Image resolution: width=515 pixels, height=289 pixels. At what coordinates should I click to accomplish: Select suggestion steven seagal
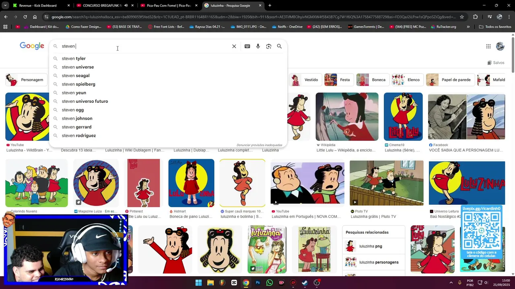tap(168, 75)
